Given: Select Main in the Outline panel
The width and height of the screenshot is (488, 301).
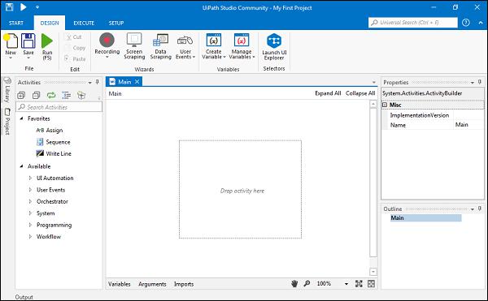Looking at the screenshot, I should coord(425,217).
